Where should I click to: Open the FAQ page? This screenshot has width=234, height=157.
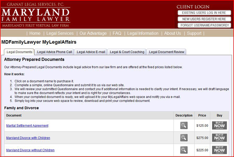(117, 33)
